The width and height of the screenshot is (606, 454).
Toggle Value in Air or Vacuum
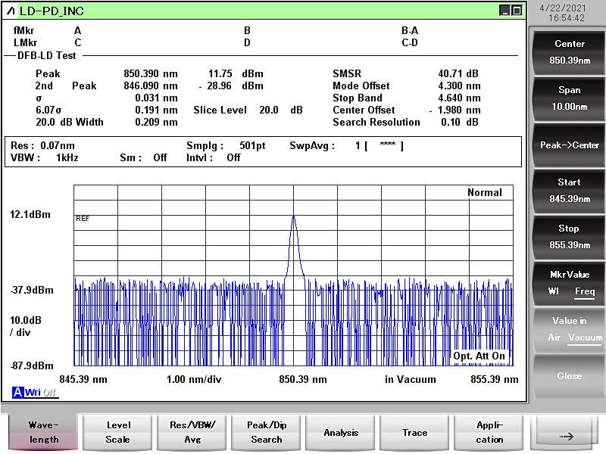569,329
